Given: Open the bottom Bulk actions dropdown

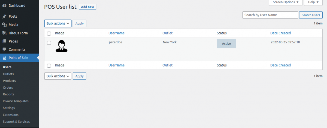Looking at the screenshot, I should (x=58, y=76).
